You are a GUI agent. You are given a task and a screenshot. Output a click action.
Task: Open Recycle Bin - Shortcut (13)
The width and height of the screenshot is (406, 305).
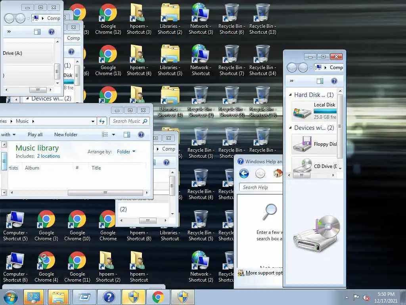(x=262, y=19)
